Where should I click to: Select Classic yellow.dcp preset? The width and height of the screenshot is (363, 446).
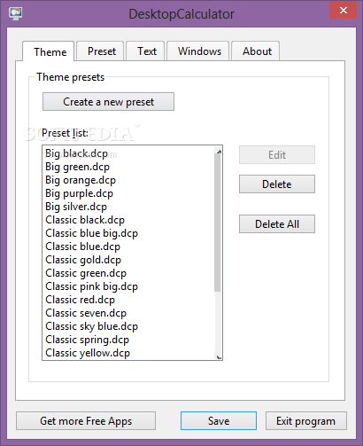129,353
